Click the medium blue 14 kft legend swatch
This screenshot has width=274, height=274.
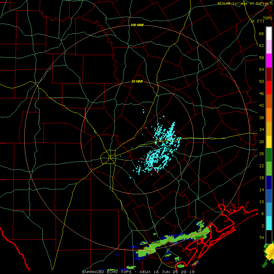tap(269, 196)
